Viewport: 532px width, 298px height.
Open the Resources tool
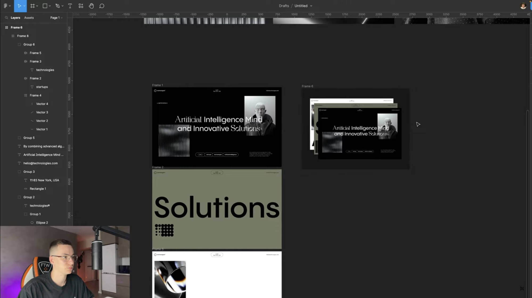click(x=81, y=6)
